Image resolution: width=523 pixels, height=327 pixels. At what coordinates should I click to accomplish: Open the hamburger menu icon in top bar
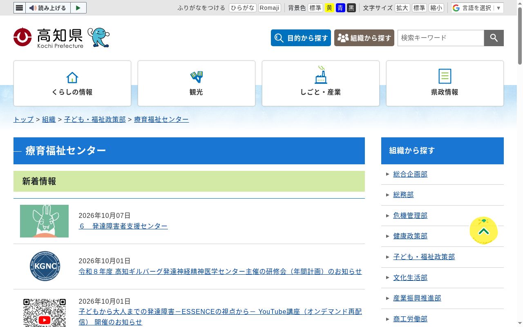(x=20, y=8)
